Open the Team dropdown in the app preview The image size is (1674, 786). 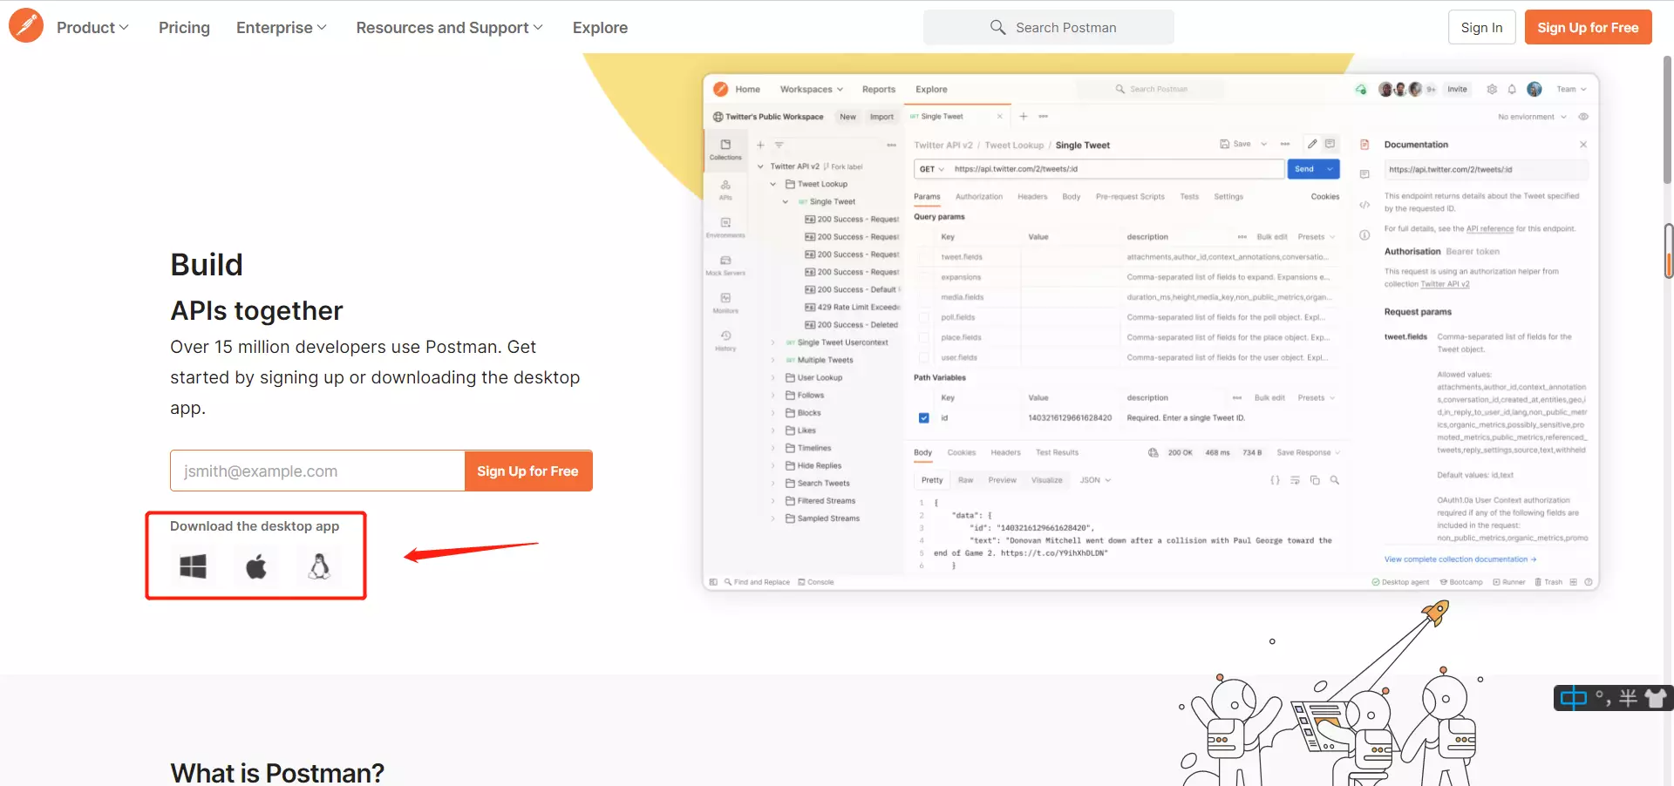[x=1571, y=89]
